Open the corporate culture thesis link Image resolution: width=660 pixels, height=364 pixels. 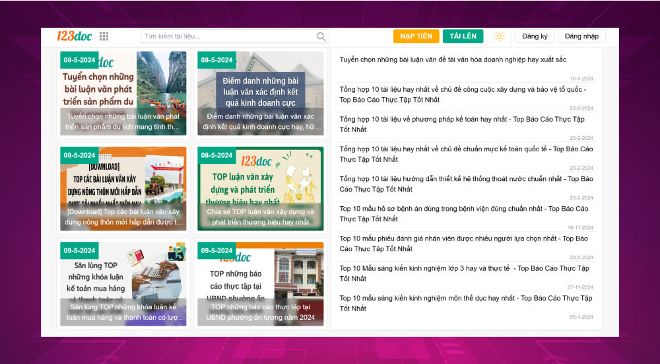[453, 59]
